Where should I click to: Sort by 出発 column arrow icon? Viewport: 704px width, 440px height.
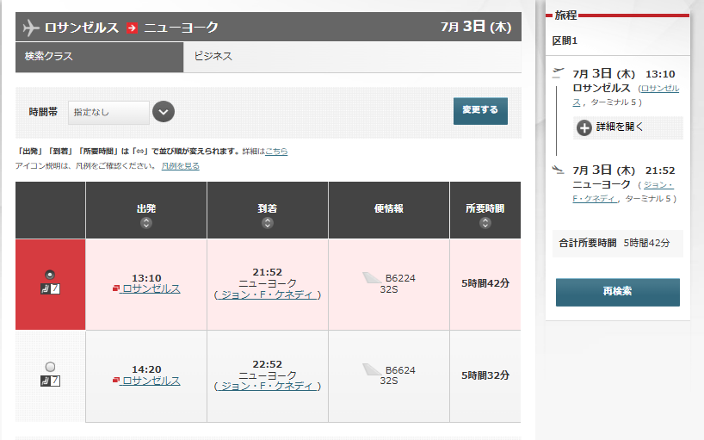tap(146, 223)
